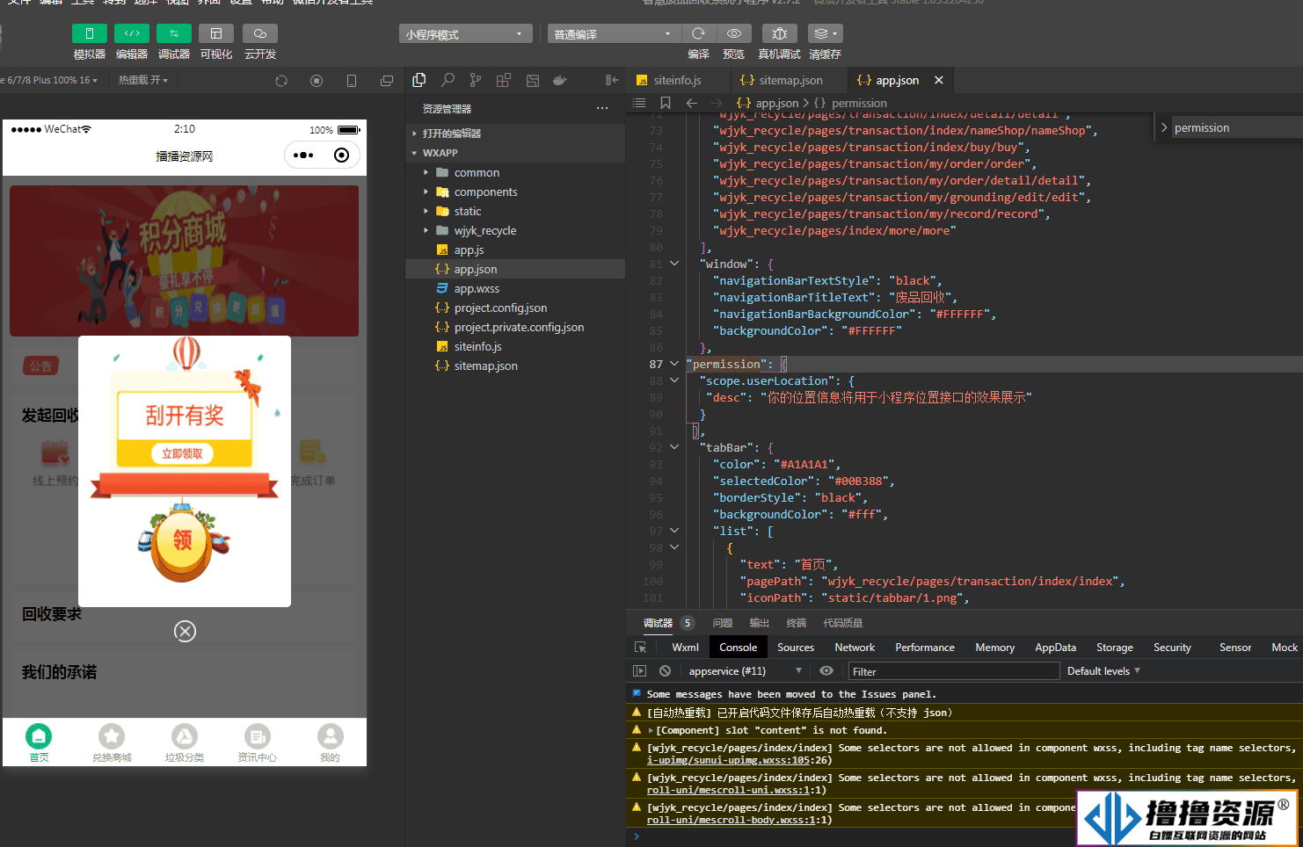Collapse the WXAPP project section
The image size is (1303, 847).
[x=515, y=153]
